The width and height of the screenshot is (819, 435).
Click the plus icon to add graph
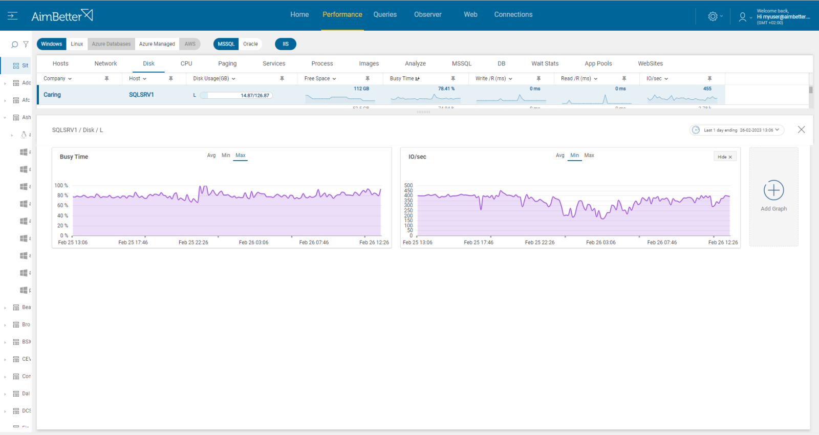pos(773,190)
